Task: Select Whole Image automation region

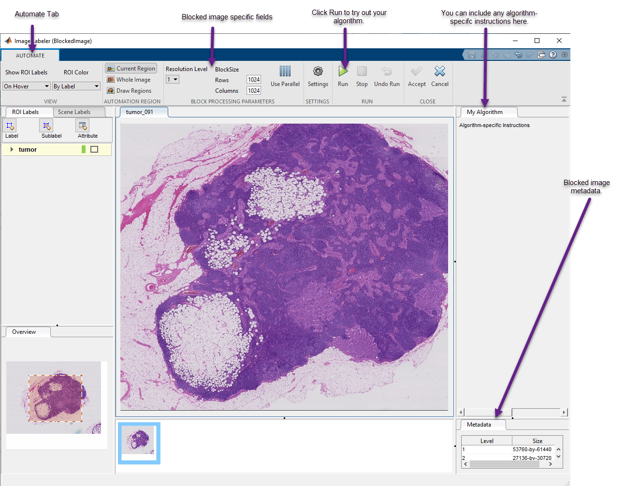Action: pos(129,80)
